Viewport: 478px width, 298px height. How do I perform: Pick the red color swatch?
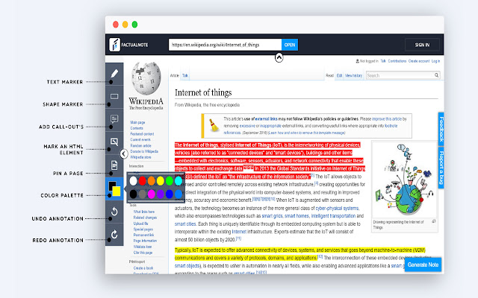(x=143, y=181)
